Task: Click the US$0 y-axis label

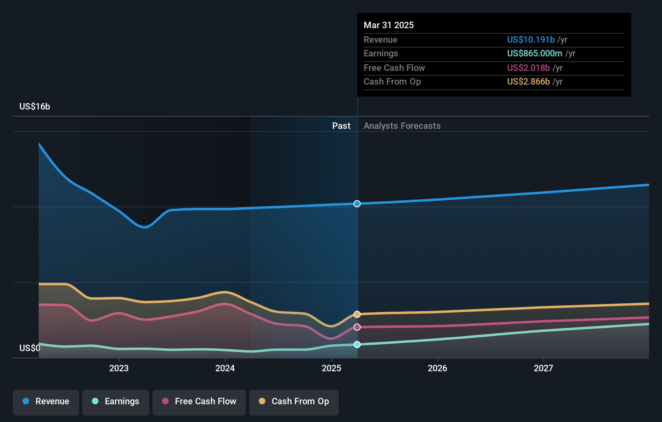Action: click(x=30, y=348)
